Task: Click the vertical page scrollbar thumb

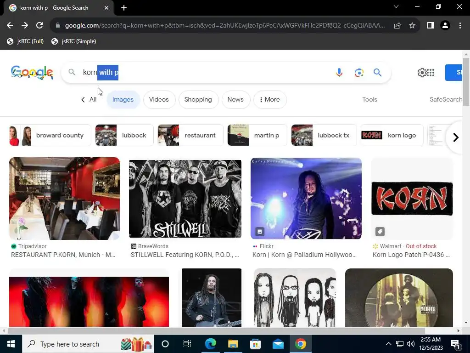Action: tap(466, 82)
